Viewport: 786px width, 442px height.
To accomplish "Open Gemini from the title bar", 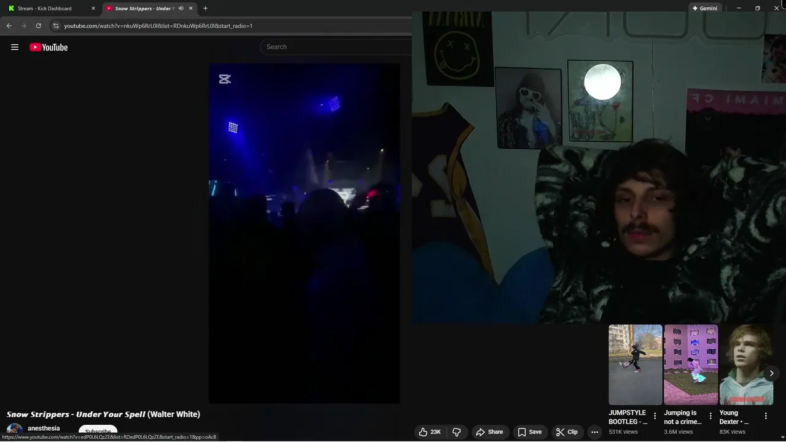I will pos(704,8).
